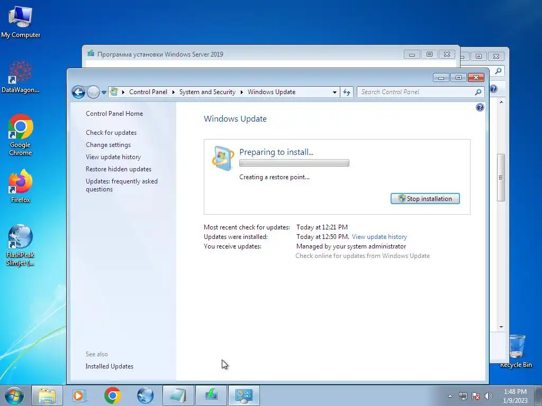
Task: Click Check online for updates from Windows Update
Action: [x=363, y=256]
